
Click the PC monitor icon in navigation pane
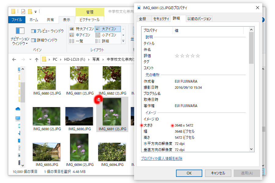[18, 119]
